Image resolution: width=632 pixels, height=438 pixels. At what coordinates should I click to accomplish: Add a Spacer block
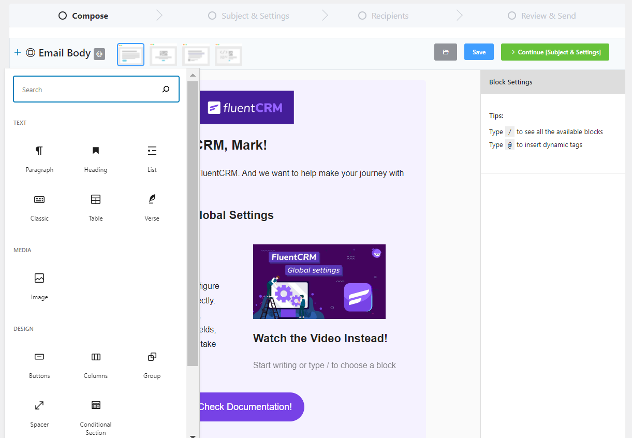click(x=39, y=413)
